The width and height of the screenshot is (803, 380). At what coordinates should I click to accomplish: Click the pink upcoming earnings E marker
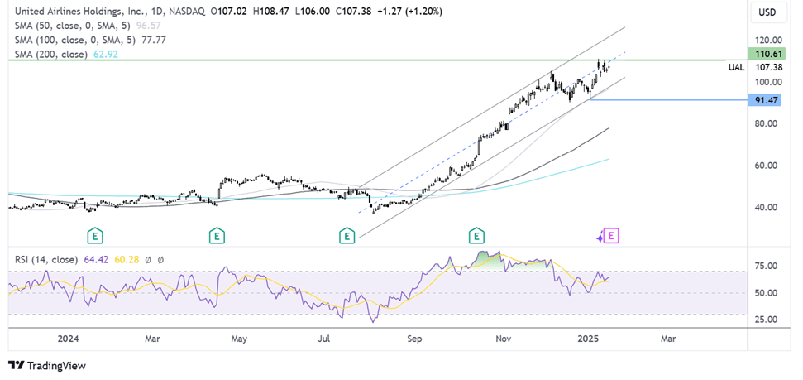coord(613,237)
